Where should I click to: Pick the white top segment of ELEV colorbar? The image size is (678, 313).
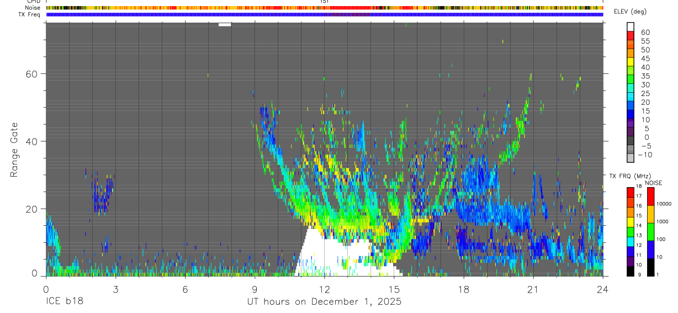[x=630, y=26]
